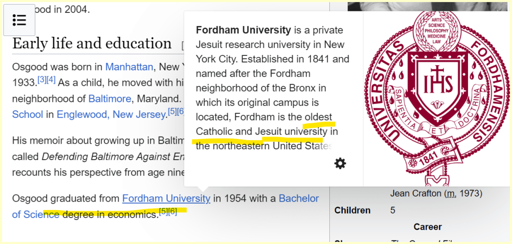
Task: Follow the Baltimore link
Action: [110, 98]
